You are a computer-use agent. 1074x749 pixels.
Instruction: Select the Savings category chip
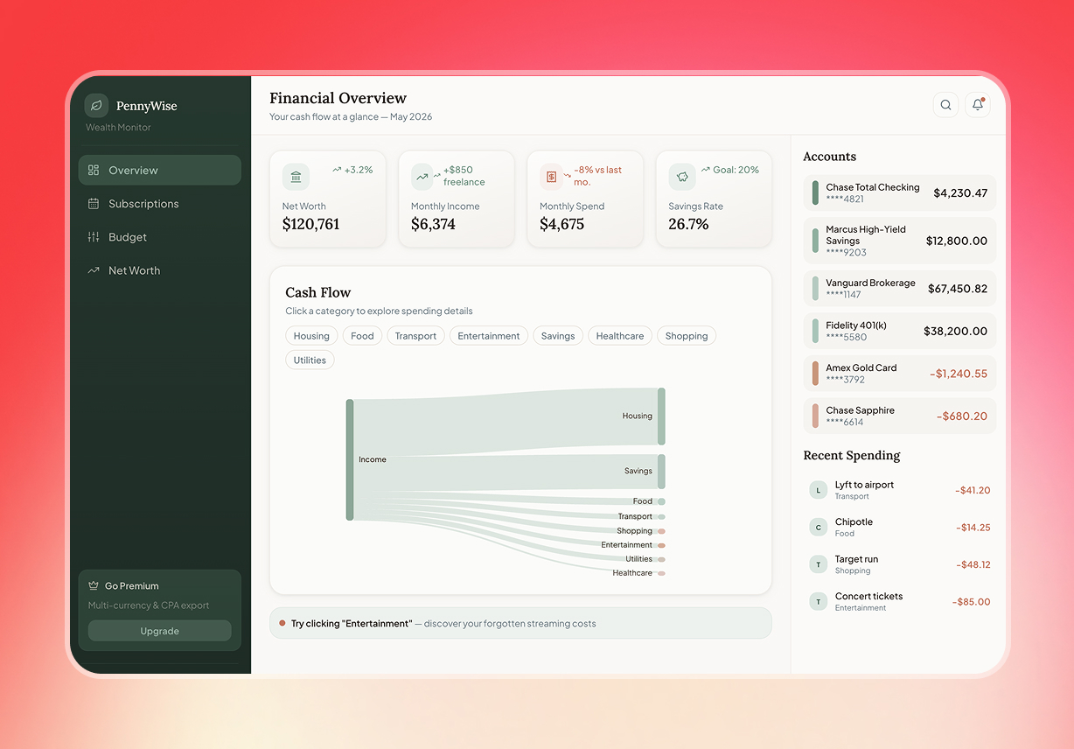pos(558,336)
